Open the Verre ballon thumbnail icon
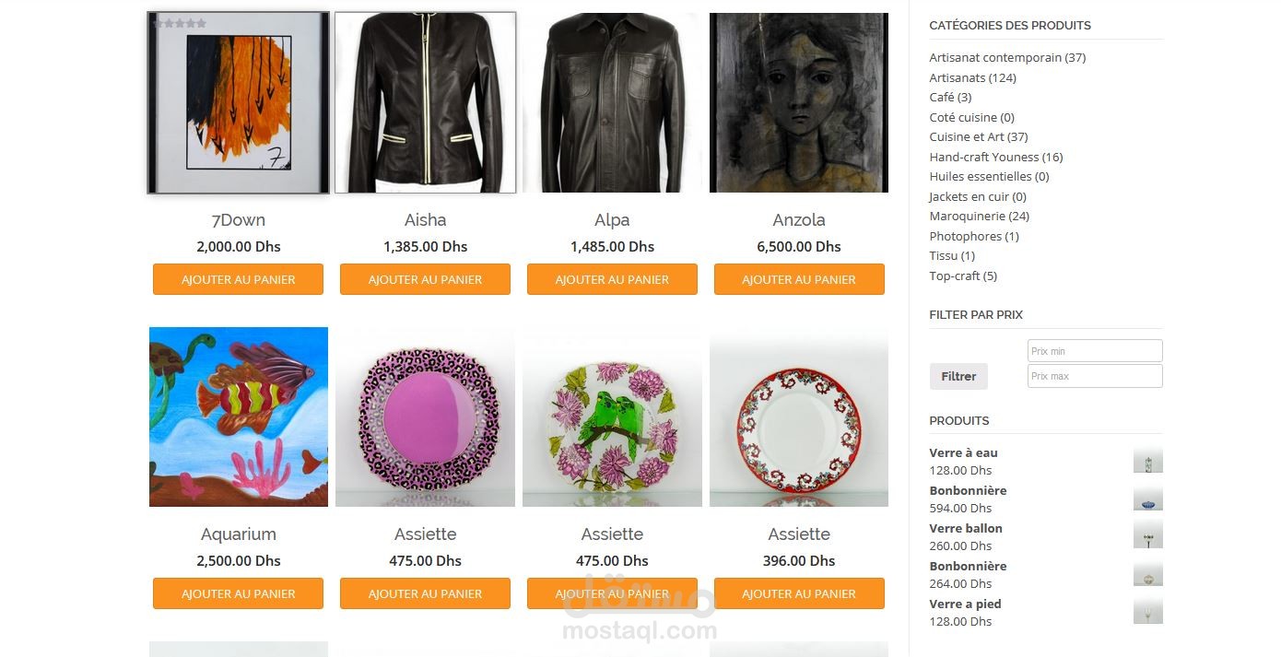The height and width of the screenshot is (657, 1281). coord(1147,536)
